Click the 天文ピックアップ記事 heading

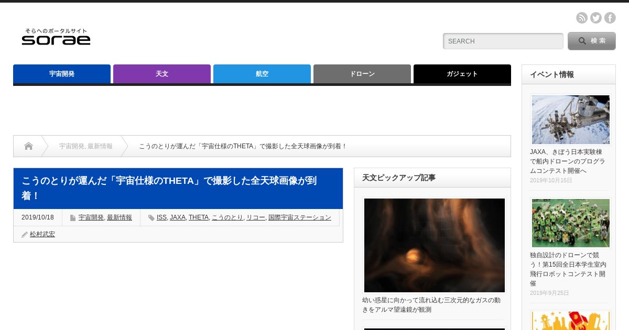pyautogui.click(x=399, y=178)
